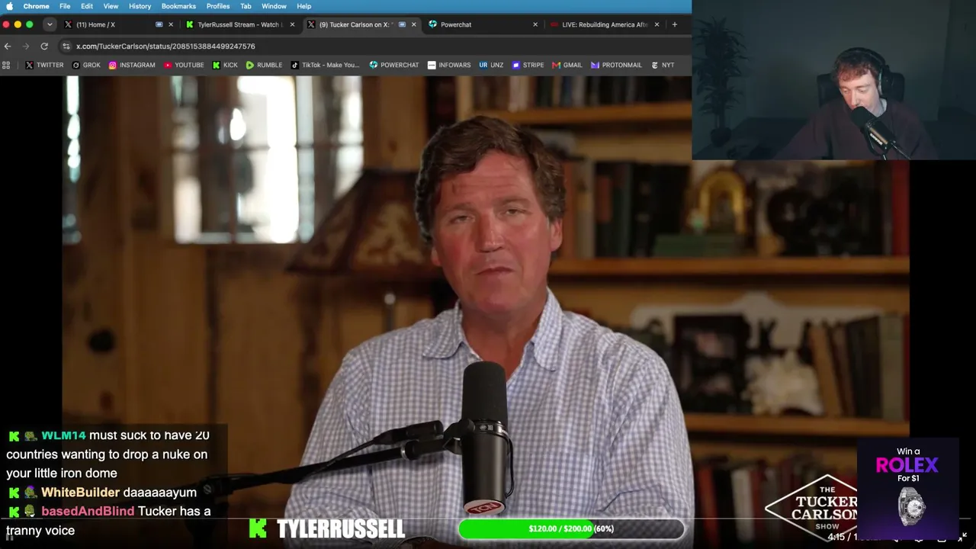Open the Chrome application menu
The height and width of the screenshot is (549, 976).
(36, 6)
